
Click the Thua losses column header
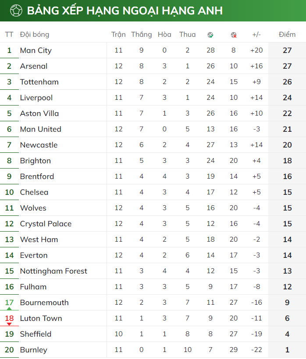point(187,35)
